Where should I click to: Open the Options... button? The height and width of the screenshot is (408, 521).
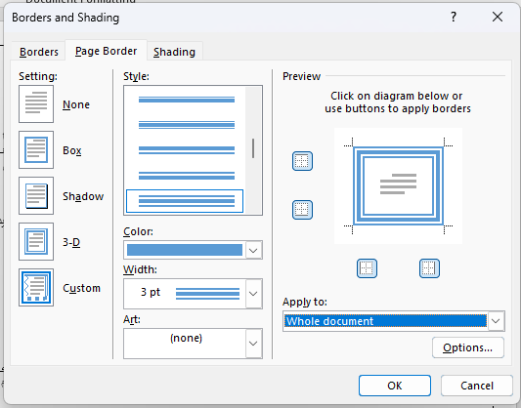(x=468, y=347)
